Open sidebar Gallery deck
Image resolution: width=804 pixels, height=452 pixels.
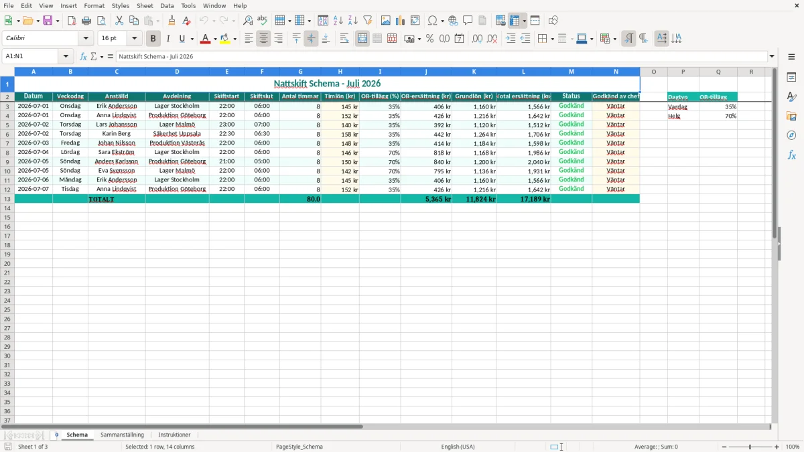(791, 116)
